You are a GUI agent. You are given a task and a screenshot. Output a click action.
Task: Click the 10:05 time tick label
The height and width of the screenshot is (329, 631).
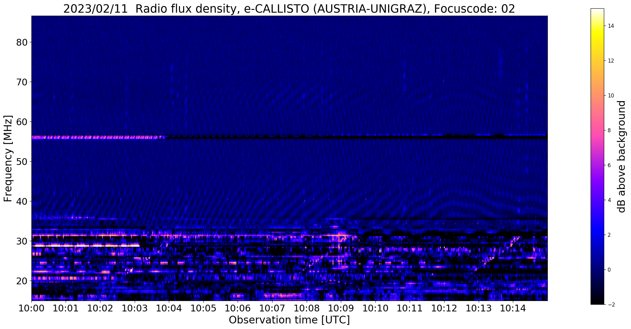tap(203, 308)
